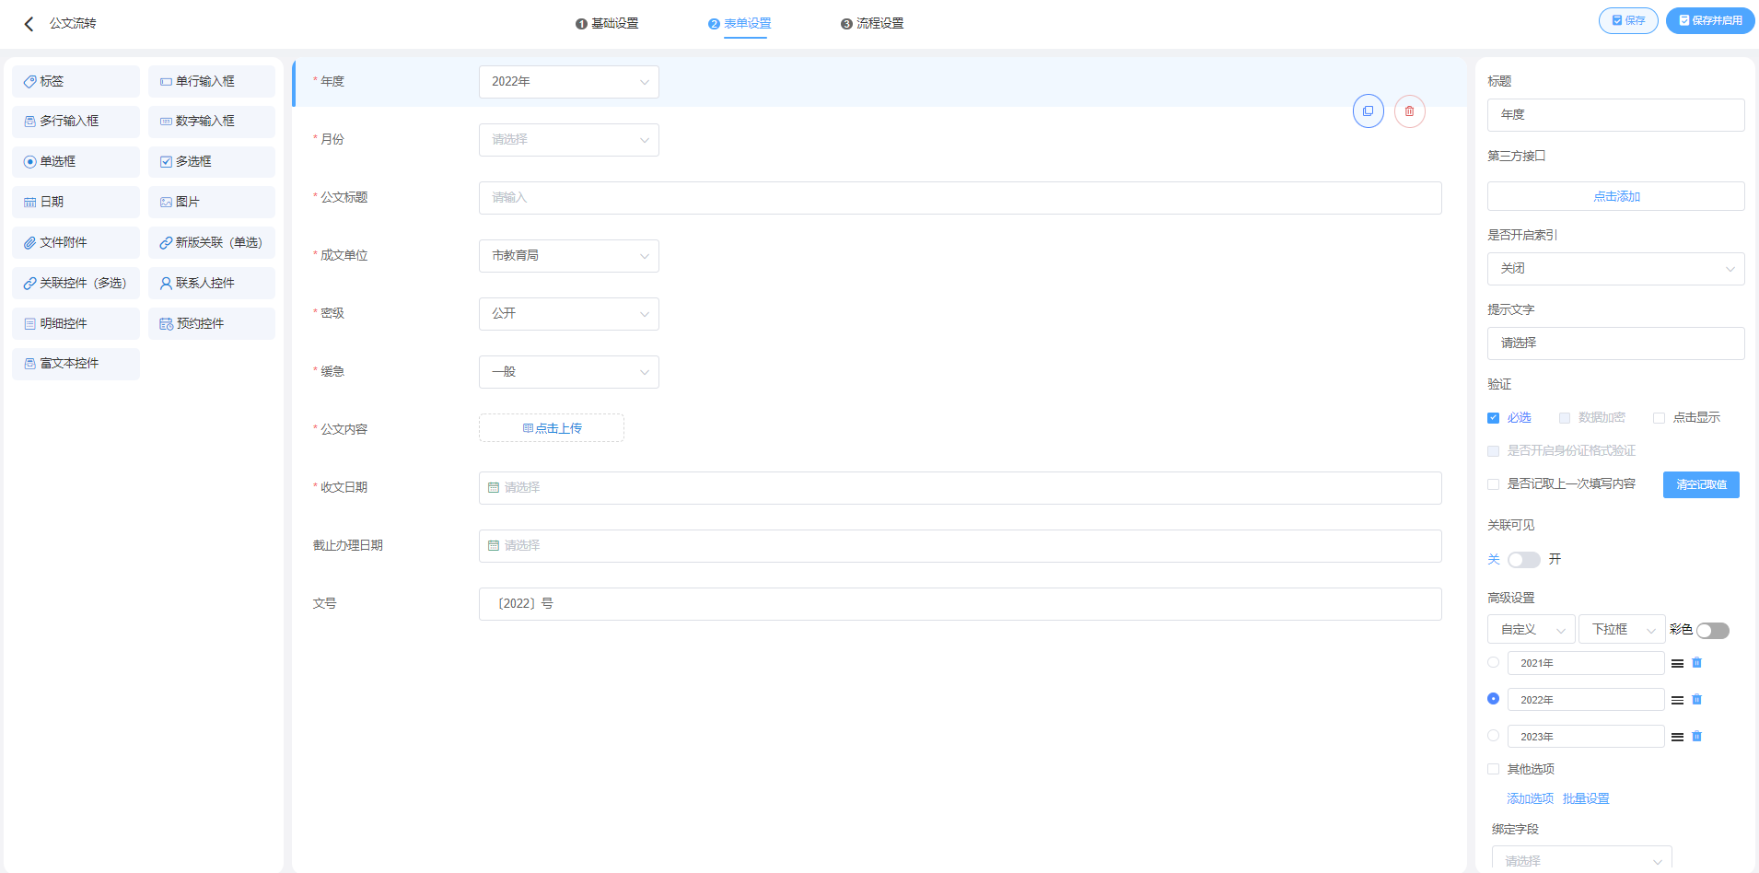The height and width of the screenshot is (873, 1759).
Task: Check the 其他选项 checkbox
Action: click(1493, 769)
